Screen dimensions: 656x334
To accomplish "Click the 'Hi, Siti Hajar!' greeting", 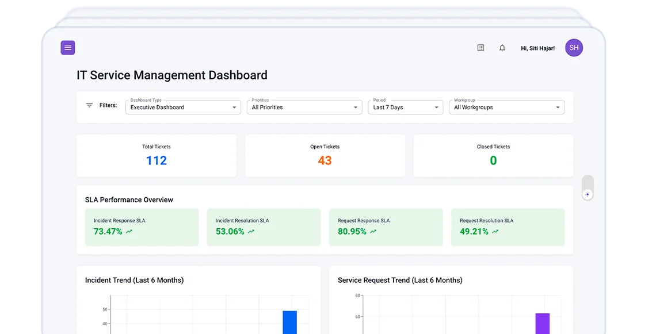I will (x=537, y=48).
